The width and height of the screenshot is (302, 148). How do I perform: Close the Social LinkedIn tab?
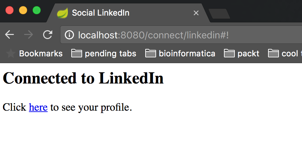tap(196, 13)
